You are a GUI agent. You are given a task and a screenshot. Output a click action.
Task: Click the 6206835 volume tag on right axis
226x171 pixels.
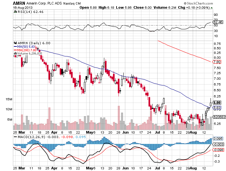point(219,117)
